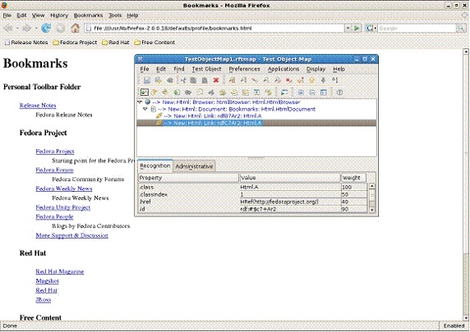
Task: Open the Find menu in Object Map
Action: click(179, 69)
